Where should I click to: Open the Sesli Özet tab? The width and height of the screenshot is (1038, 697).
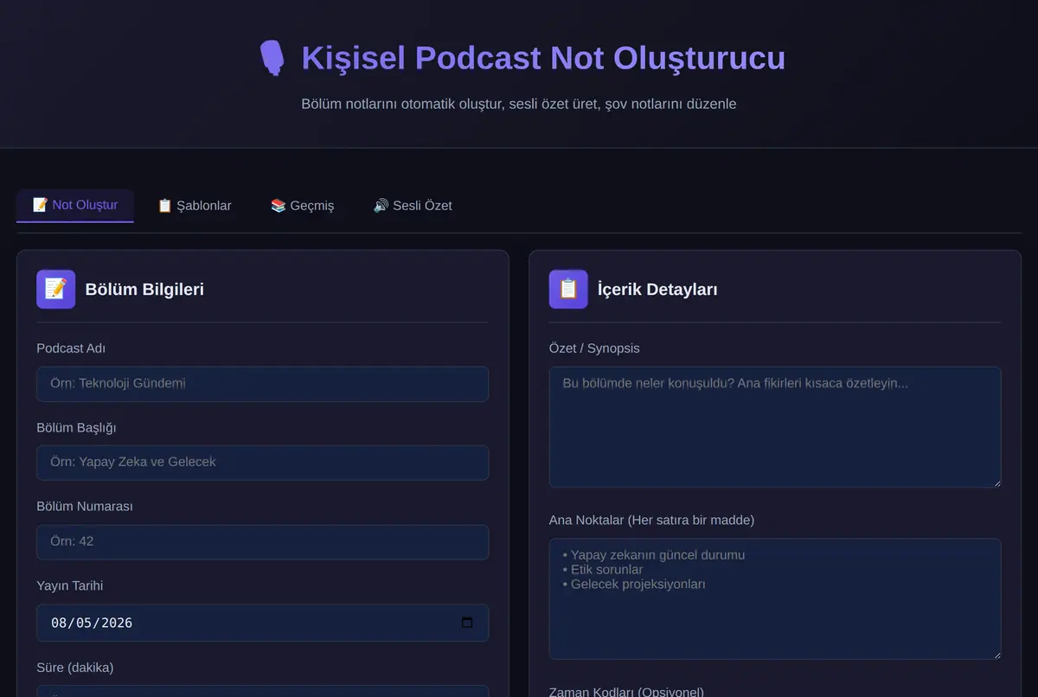(413, 206)
